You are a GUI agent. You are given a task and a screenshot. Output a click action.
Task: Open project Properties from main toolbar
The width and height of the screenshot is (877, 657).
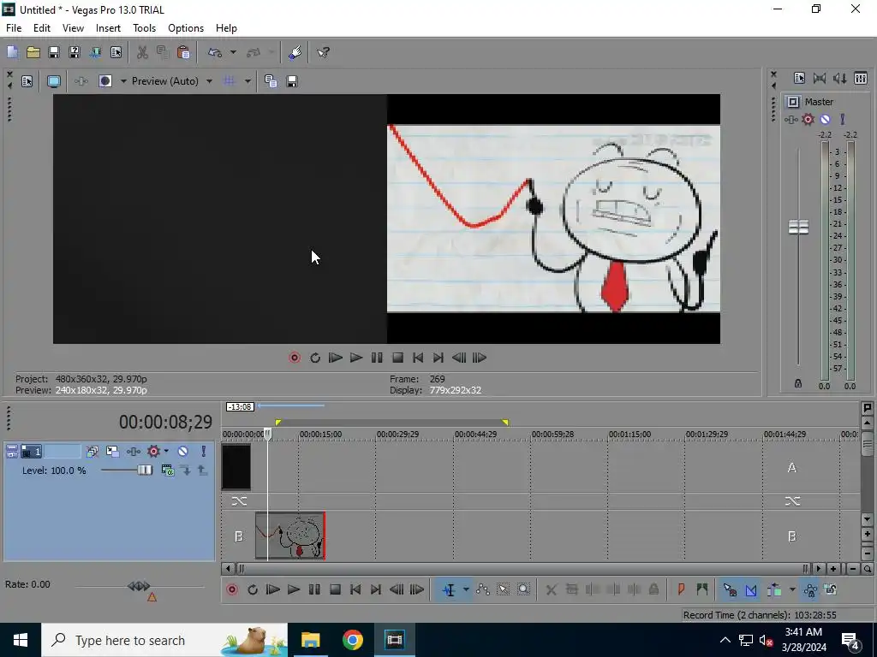[116, 52]
